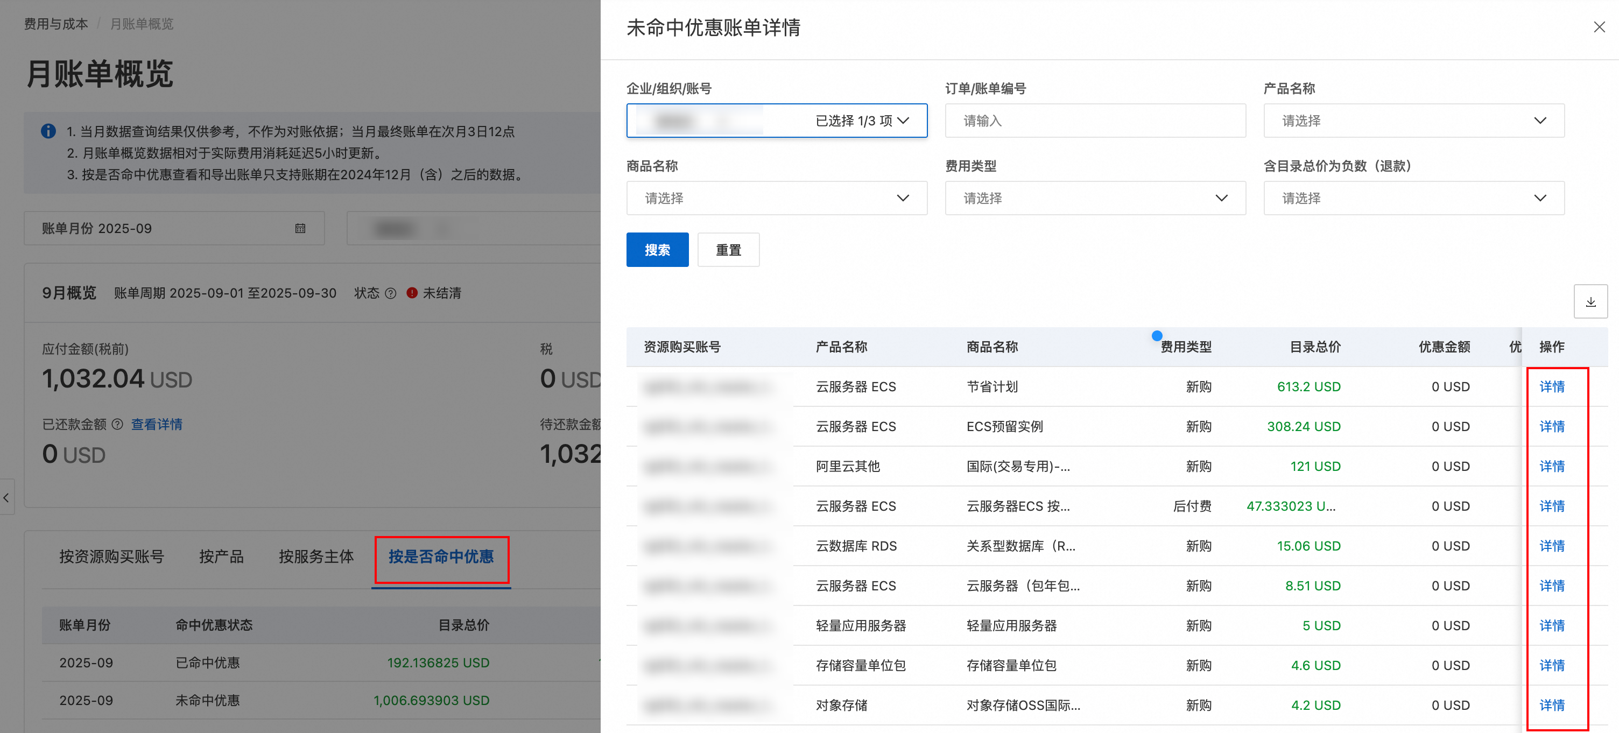Open the 费用类型 filter dropdown
The image size is (1619, 733).
coord(1095,198)
